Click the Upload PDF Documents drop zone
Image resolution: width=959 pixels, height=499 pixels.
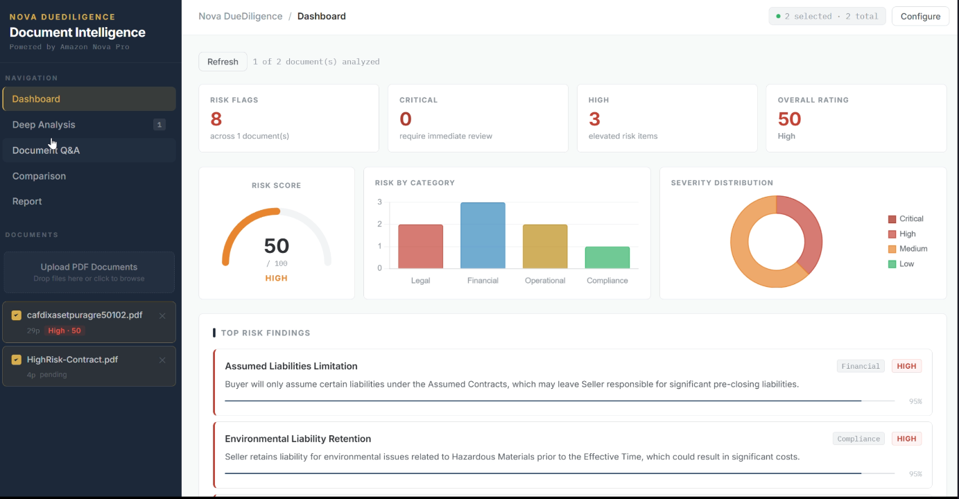89,272
